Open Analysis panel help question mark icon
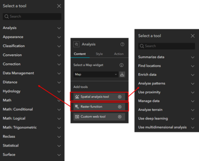 point(122,44)
